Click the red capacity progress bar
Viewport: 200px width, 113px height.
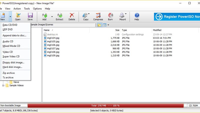tap(105, 105)
